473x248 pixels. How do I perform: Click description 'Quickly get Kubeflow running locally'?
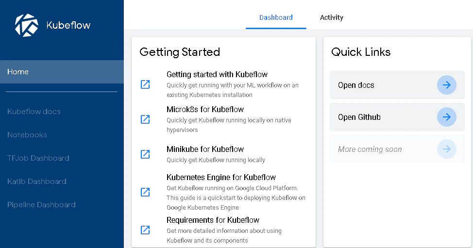216,160
